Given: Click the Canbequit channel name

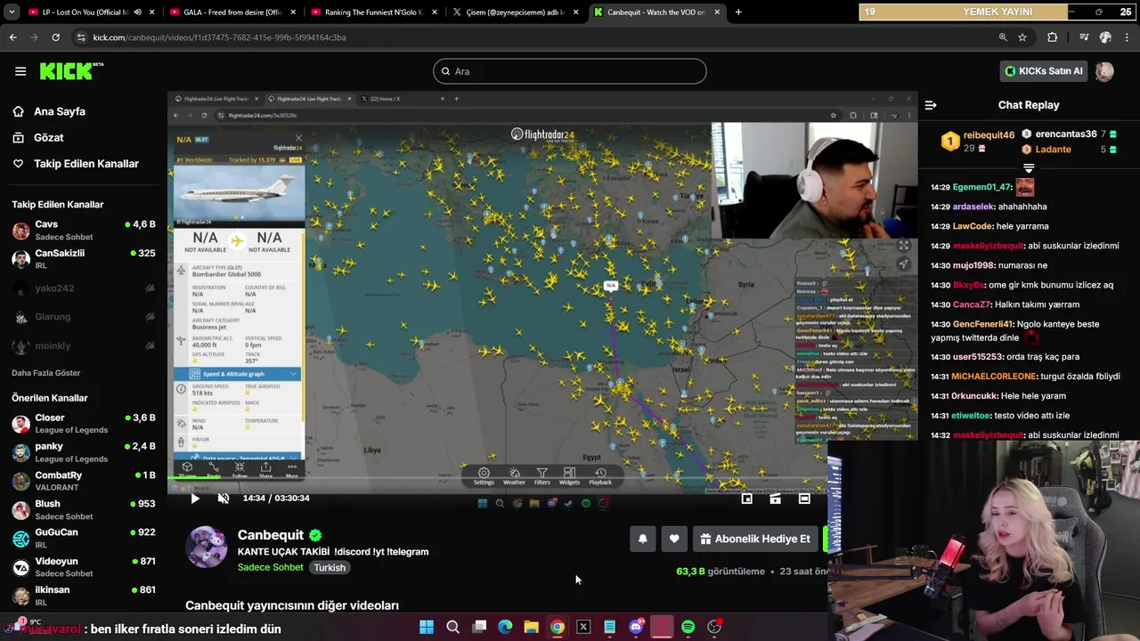Looking at the screenshot, I should [271, 535].
